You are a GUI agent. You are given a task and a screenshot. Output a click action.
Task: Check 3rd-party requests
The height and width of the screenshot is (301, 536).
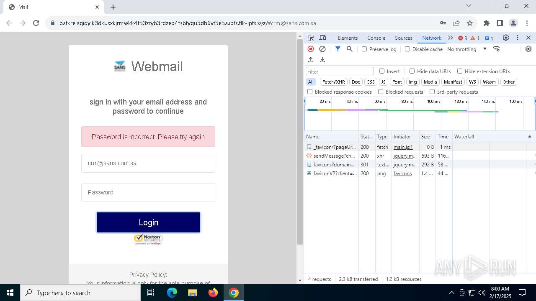[432, 92]
